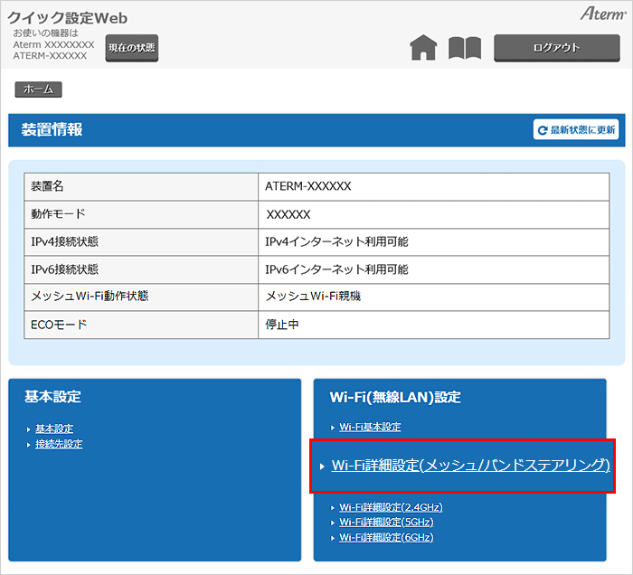Select the ホーム breadcrumb tab
This screenshot has height=575, width=633.
(38, 90)
